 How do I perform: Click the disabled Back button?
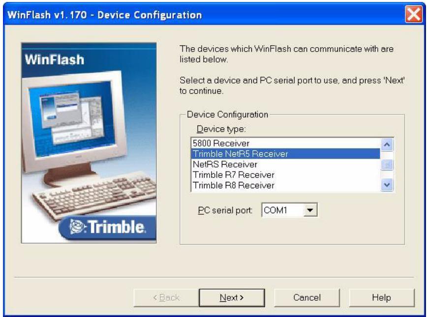click(166, 298)
